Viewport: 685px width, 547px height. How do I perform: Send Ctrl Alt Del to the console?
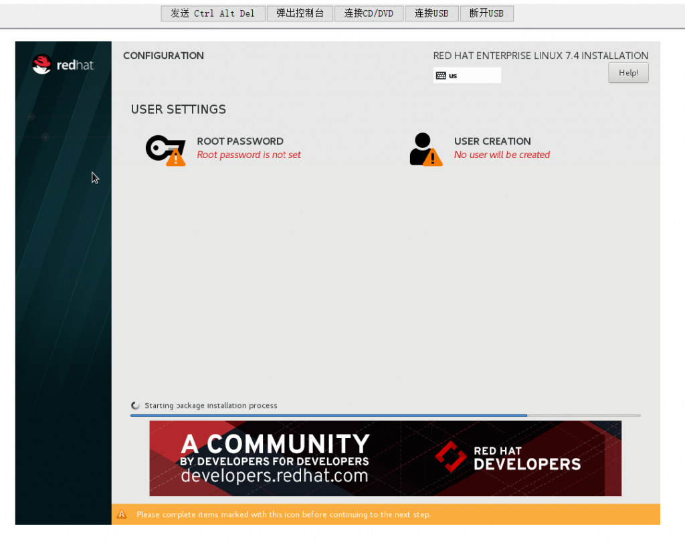[213, 13]
